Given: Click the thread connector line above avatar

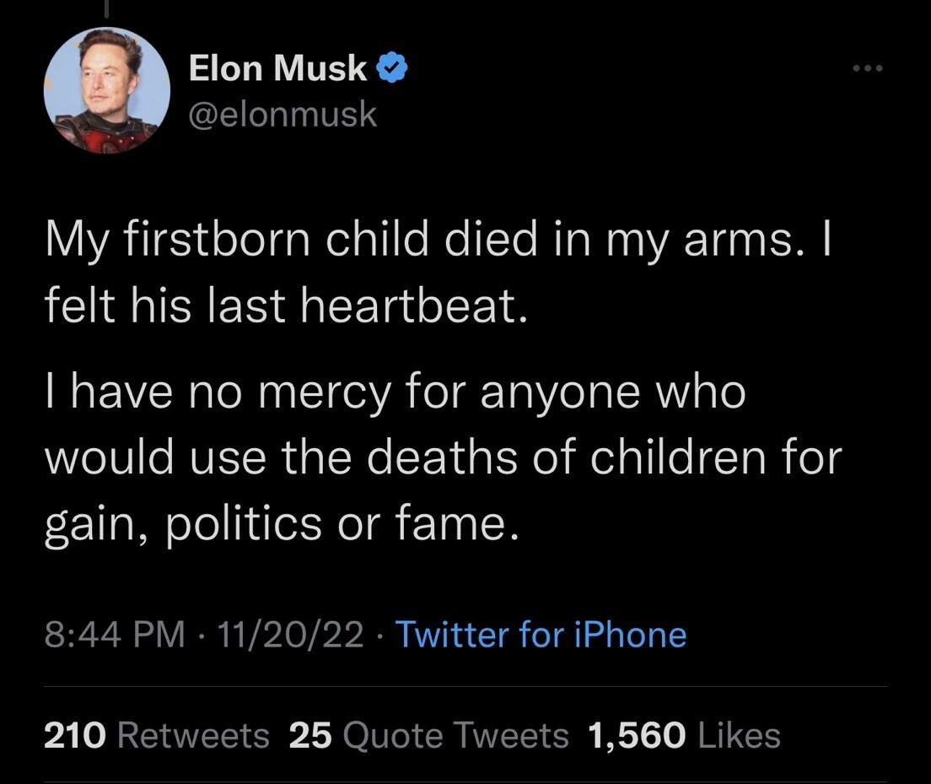Looking at the screenshot, I should [106, 7].
